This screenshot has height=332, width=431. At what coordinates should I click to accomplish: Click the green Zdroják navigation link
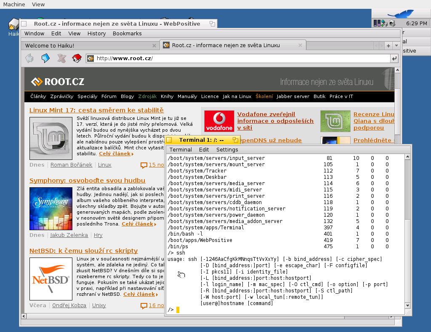[x=147, y=96]
